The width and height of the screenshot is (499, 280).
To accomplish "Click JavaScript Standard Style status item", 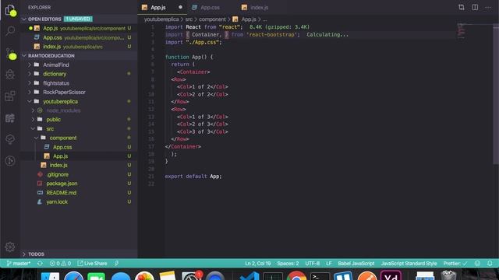I will pyautogui.click(x=409, y=263).
